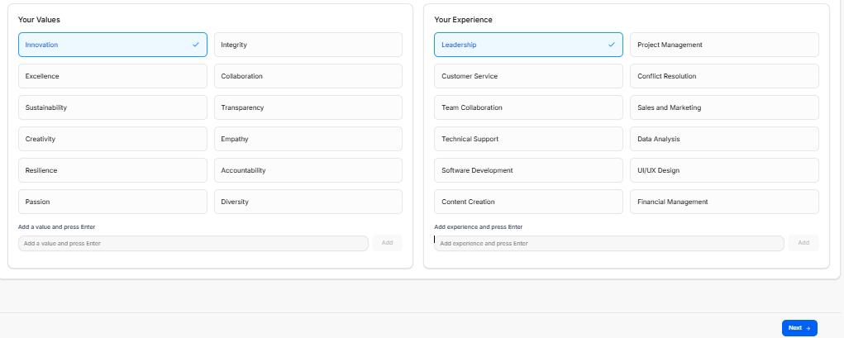This screenshot has height=338, width=844.
Task: Deselect the Innovation value chip
Action: [112, 45]
